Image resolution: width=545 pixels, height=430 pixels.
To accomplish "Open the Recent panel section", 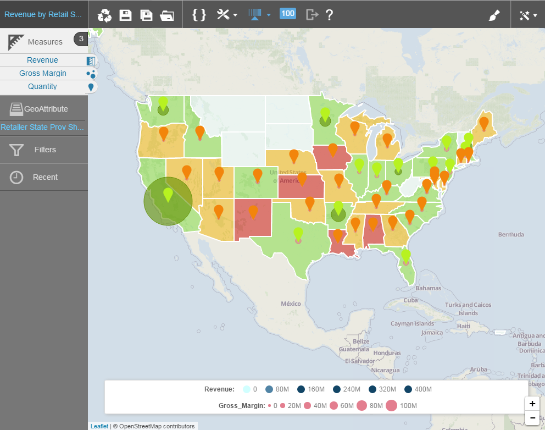I will click(x=44, y=177).
